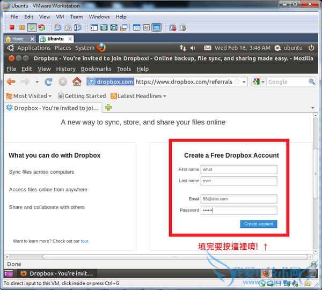The width and height of the screenshot is (322, 290).
Task: Open the list all tabs dropdown
Action: coord(313,108)
